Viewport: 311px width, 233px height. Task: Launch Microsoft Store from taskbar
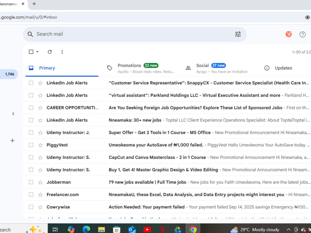tap(117, 230)
